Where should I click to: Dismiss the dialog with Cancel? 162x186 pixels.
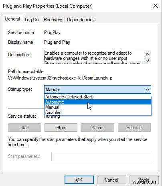[111, 180]
